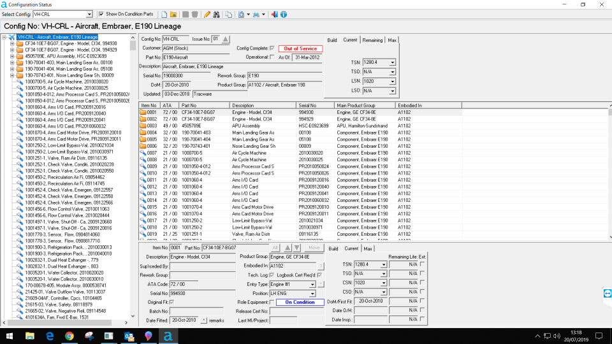612x344 pixels.
Task: Click the grey Delete bin toolbar icon
Action: (195, 15)
